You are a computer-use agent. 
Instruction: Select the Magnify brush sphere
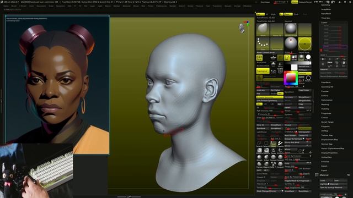266,164
